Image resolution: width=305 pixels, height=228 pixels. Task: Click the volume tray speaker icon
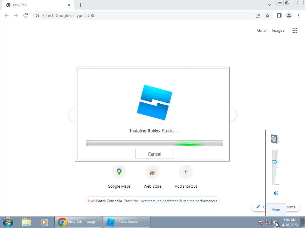[x=275, y=222]
